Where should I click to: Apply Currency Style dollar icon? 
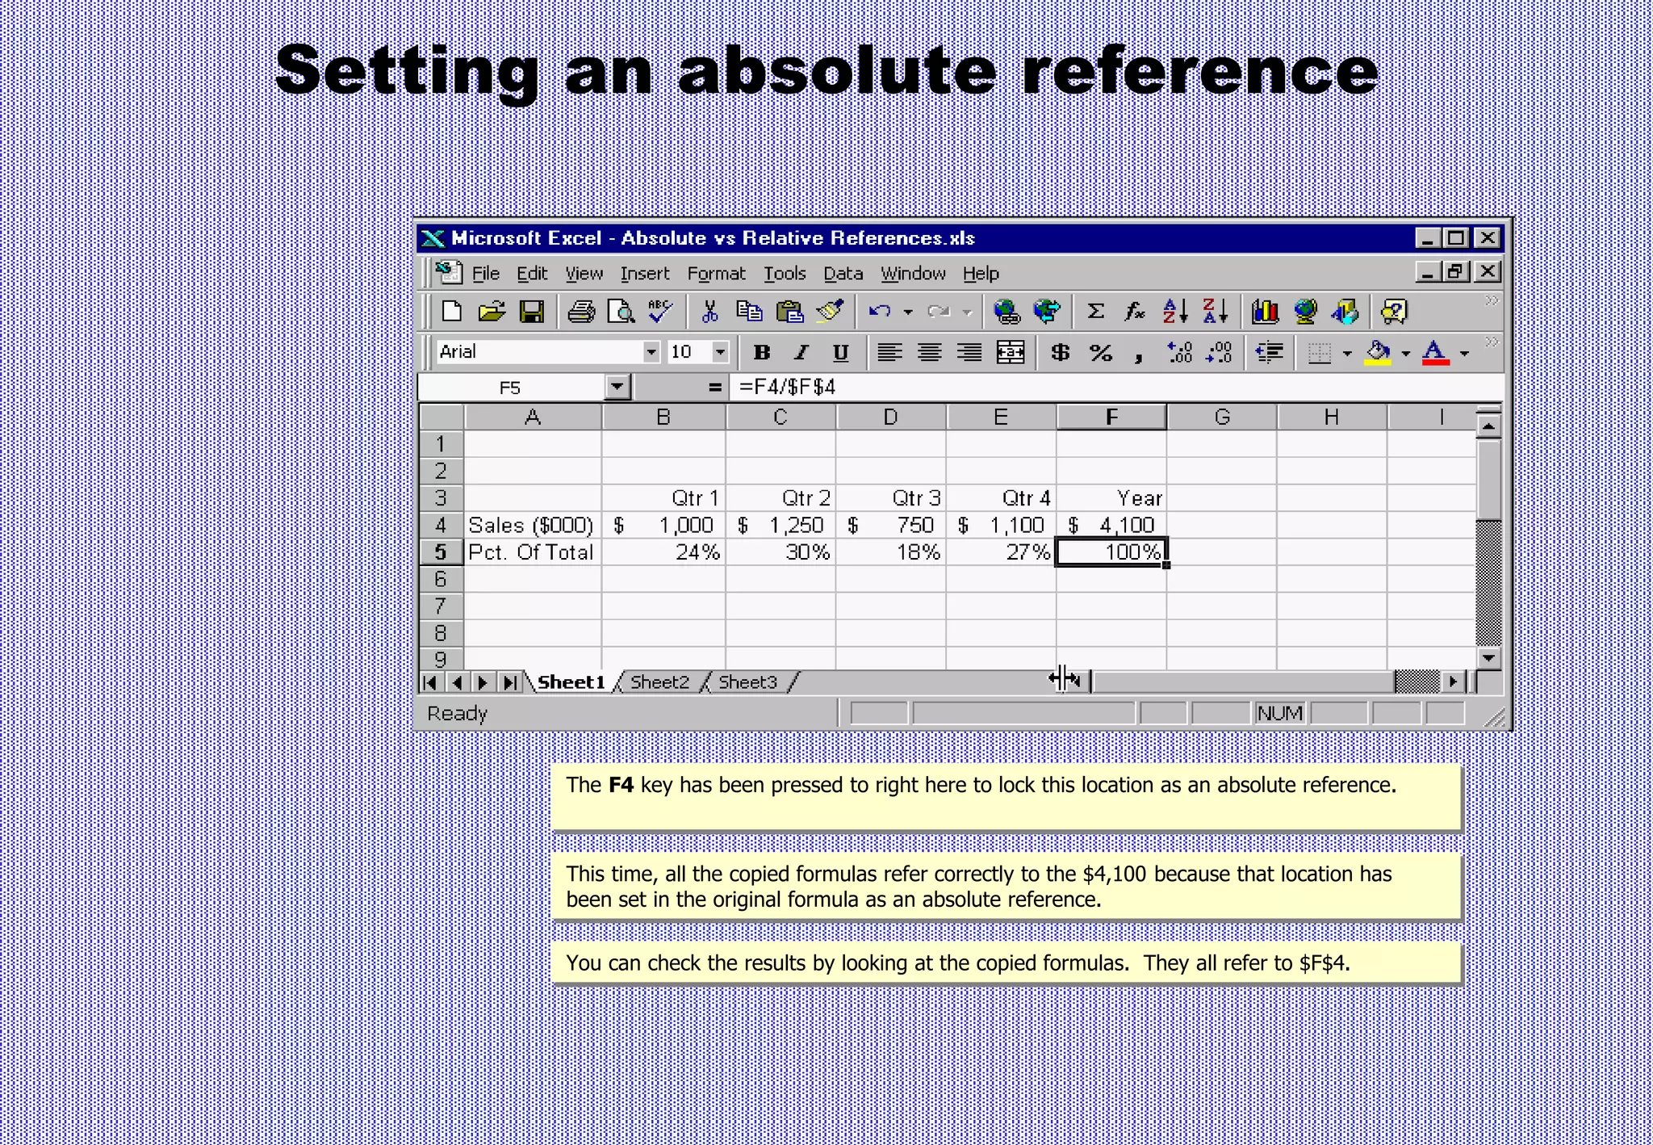click(x=1060, y=353)
